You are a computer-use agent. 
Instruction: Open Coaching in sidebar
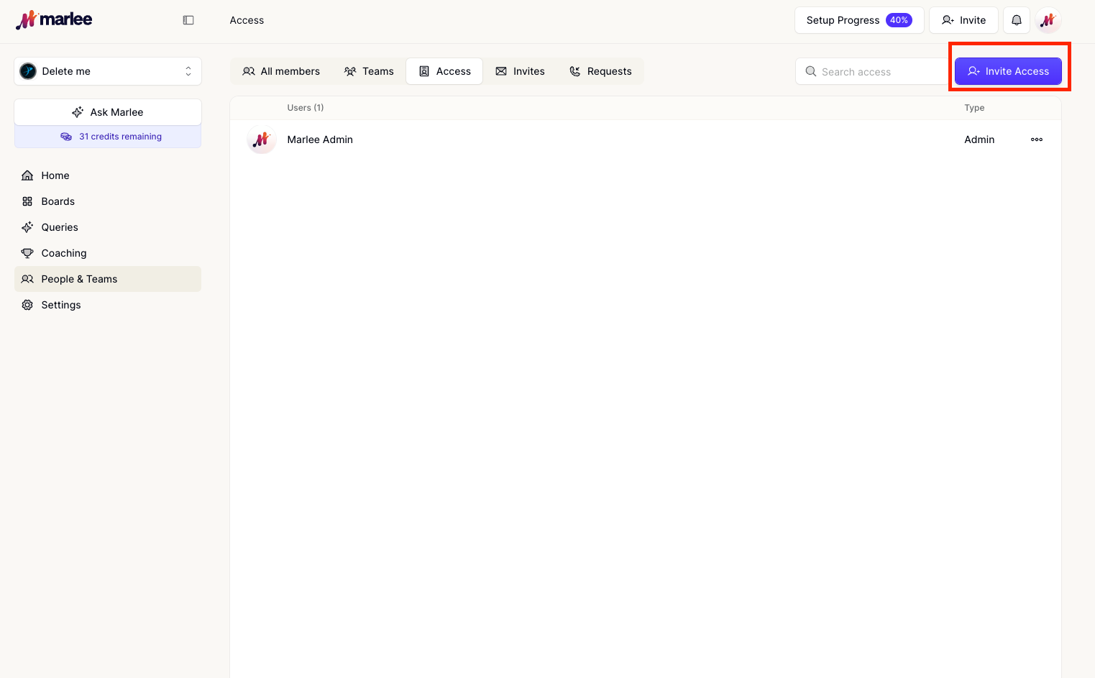click(108, 253)
